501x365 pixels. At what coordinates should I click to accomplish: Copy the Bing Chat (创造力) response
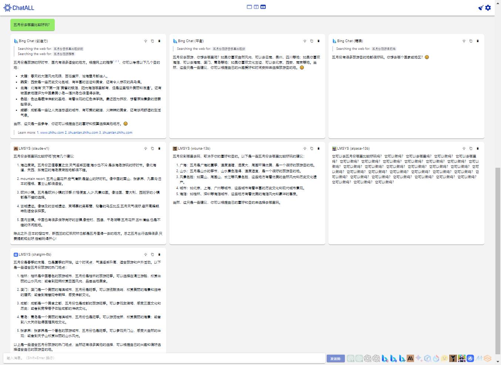(152, 41)
